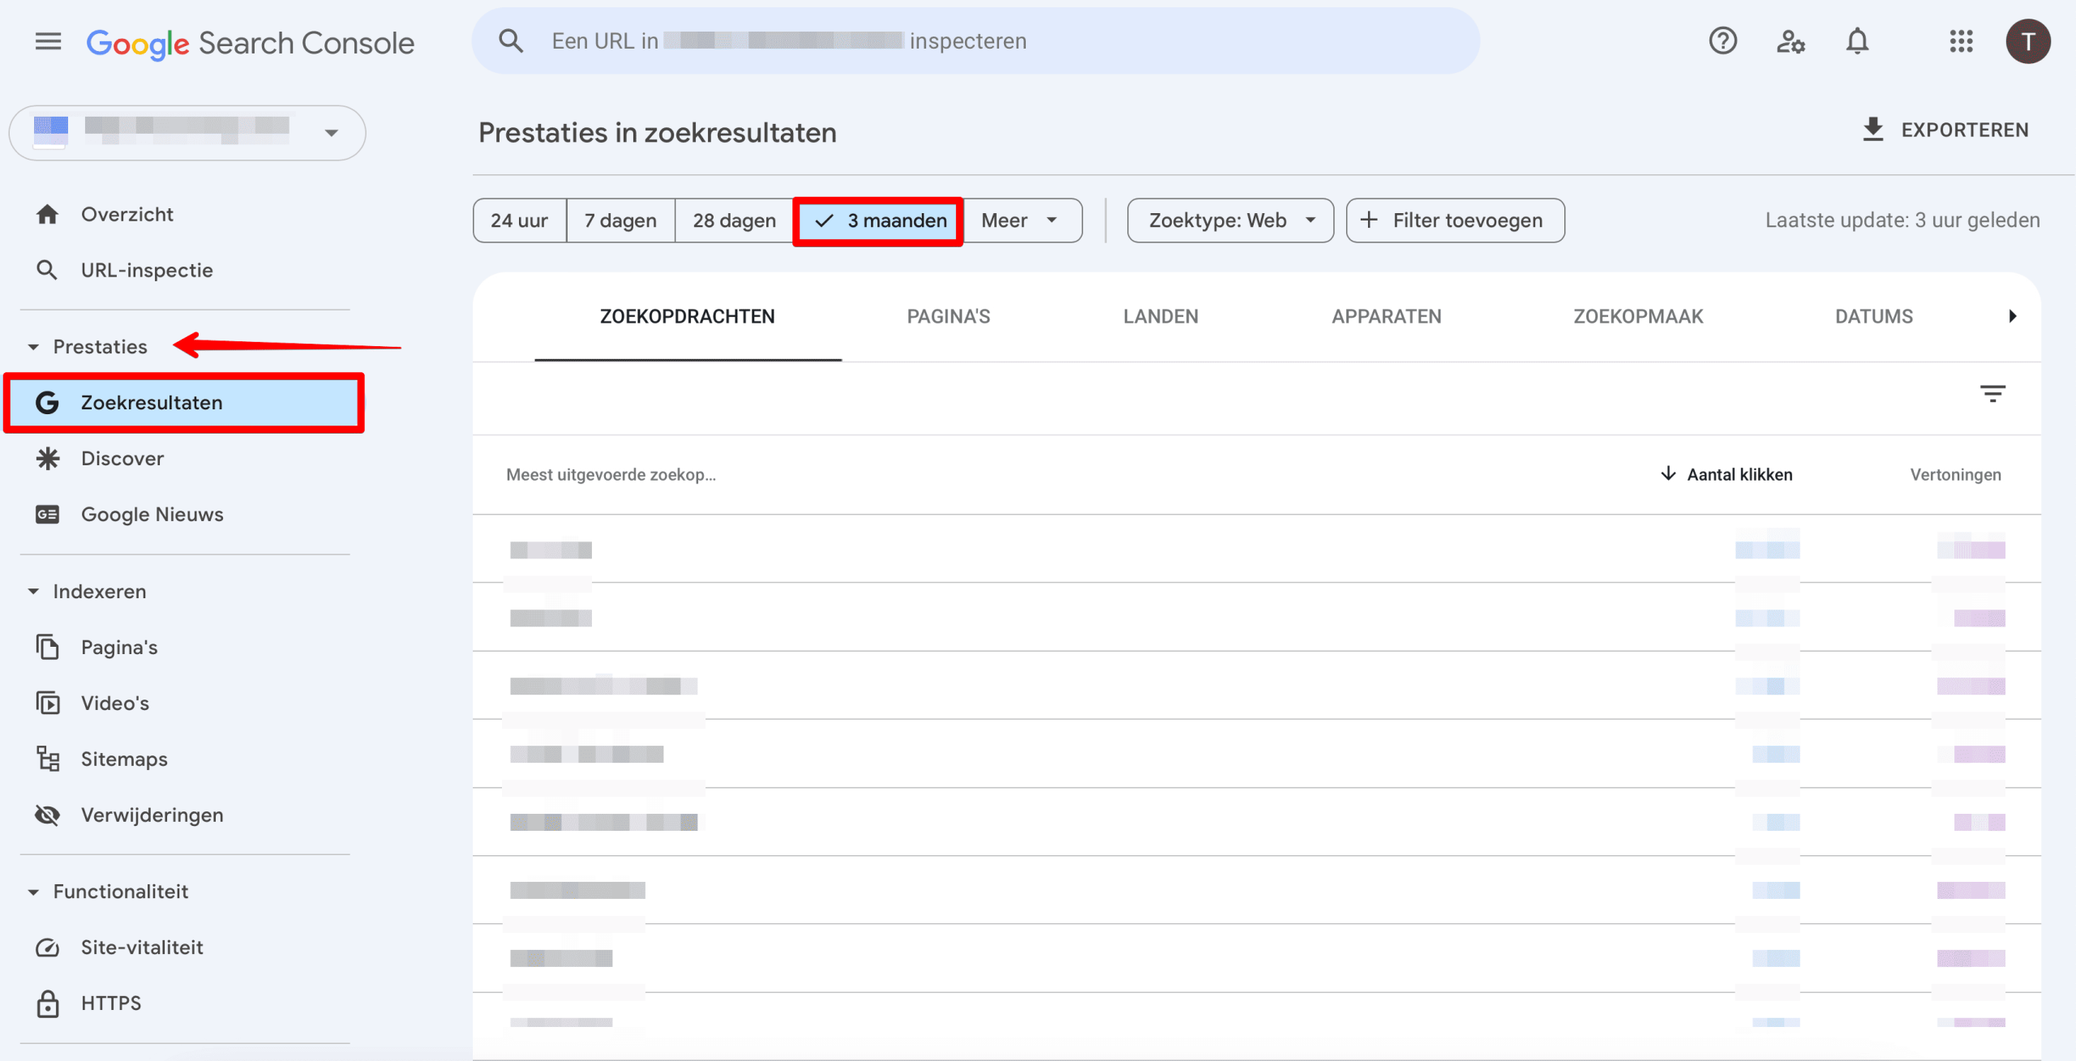The image size is (2076, 1061).
Task: Click the Verwijderingen crossed-eye icon
Action: click(47, 815)
